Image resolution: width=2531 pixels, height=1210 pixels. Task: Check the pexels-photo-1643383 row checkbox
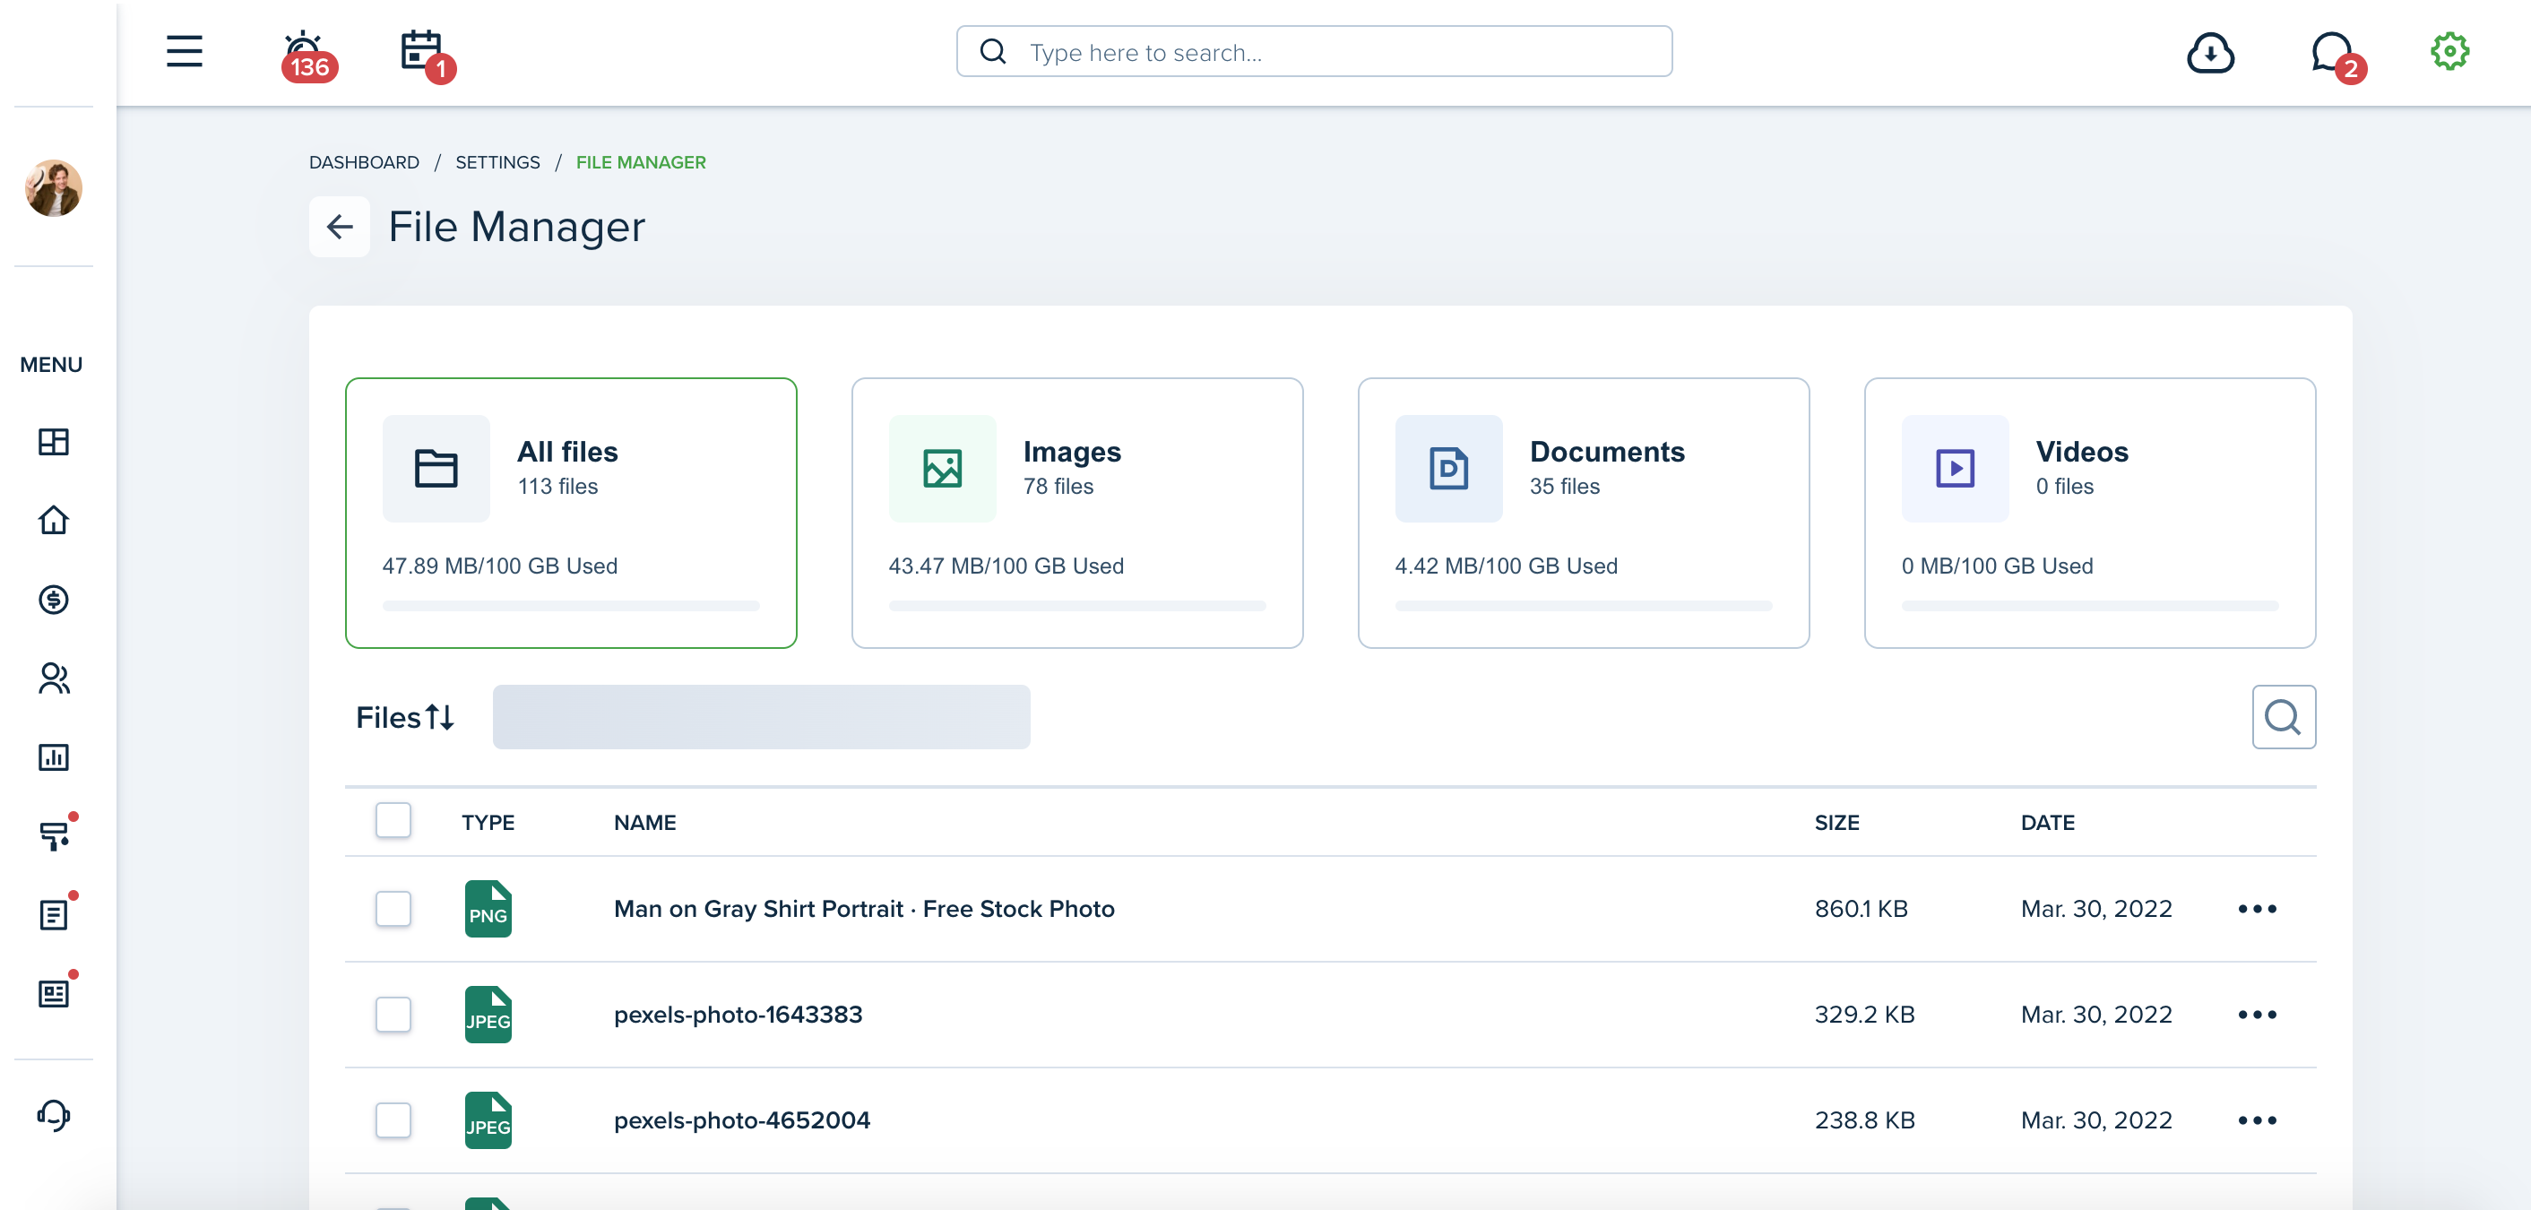tap(393, 1015)
